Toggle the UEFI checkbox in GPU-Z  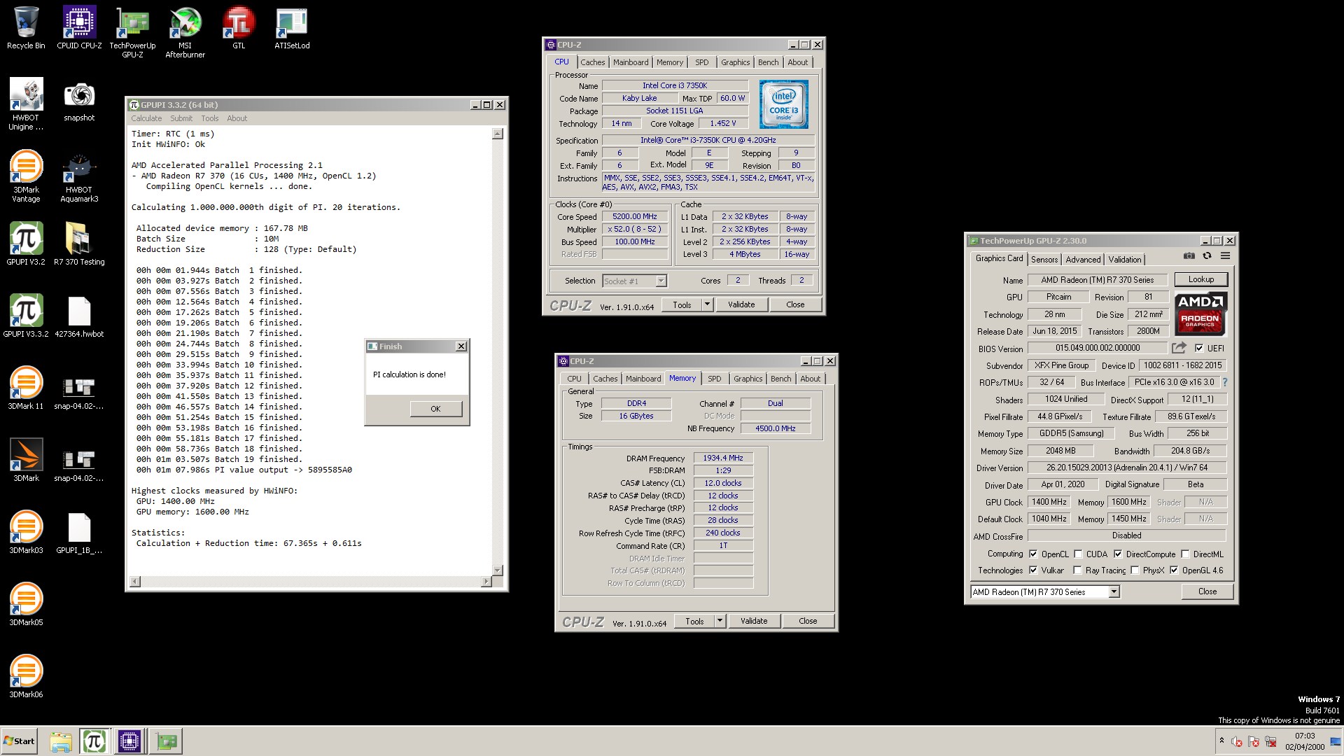1199,348
